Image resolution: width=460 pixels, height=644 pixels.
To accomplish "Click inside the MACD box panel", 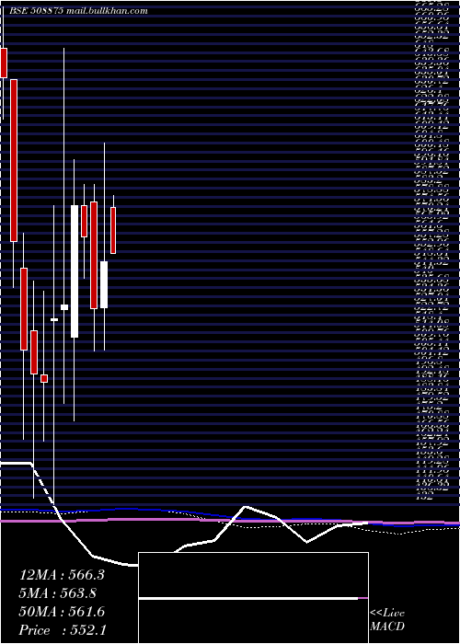I will pos(253,598).
